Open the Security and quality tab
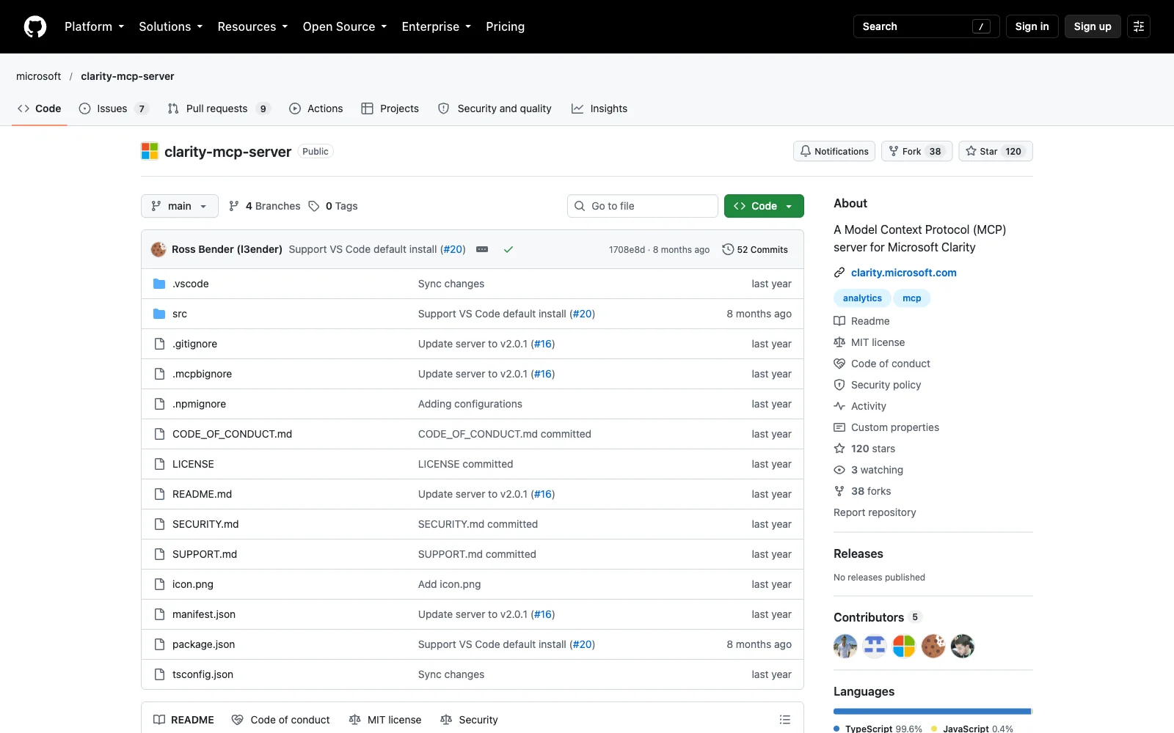The image size is (1174, 733). 495,108
